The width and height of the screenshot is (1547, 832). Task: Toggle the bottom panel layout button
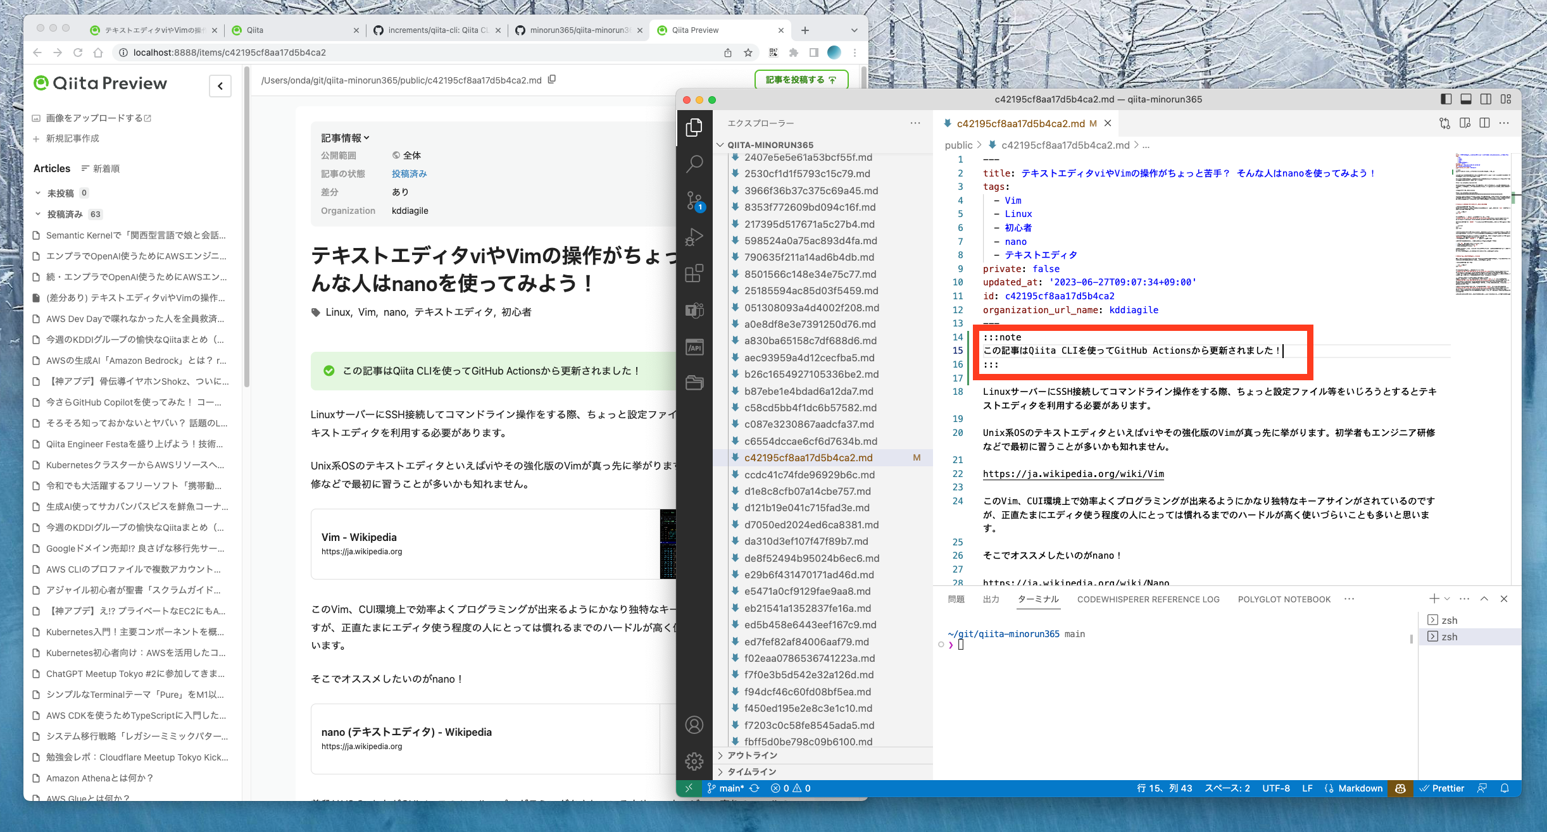[1465, 99]
